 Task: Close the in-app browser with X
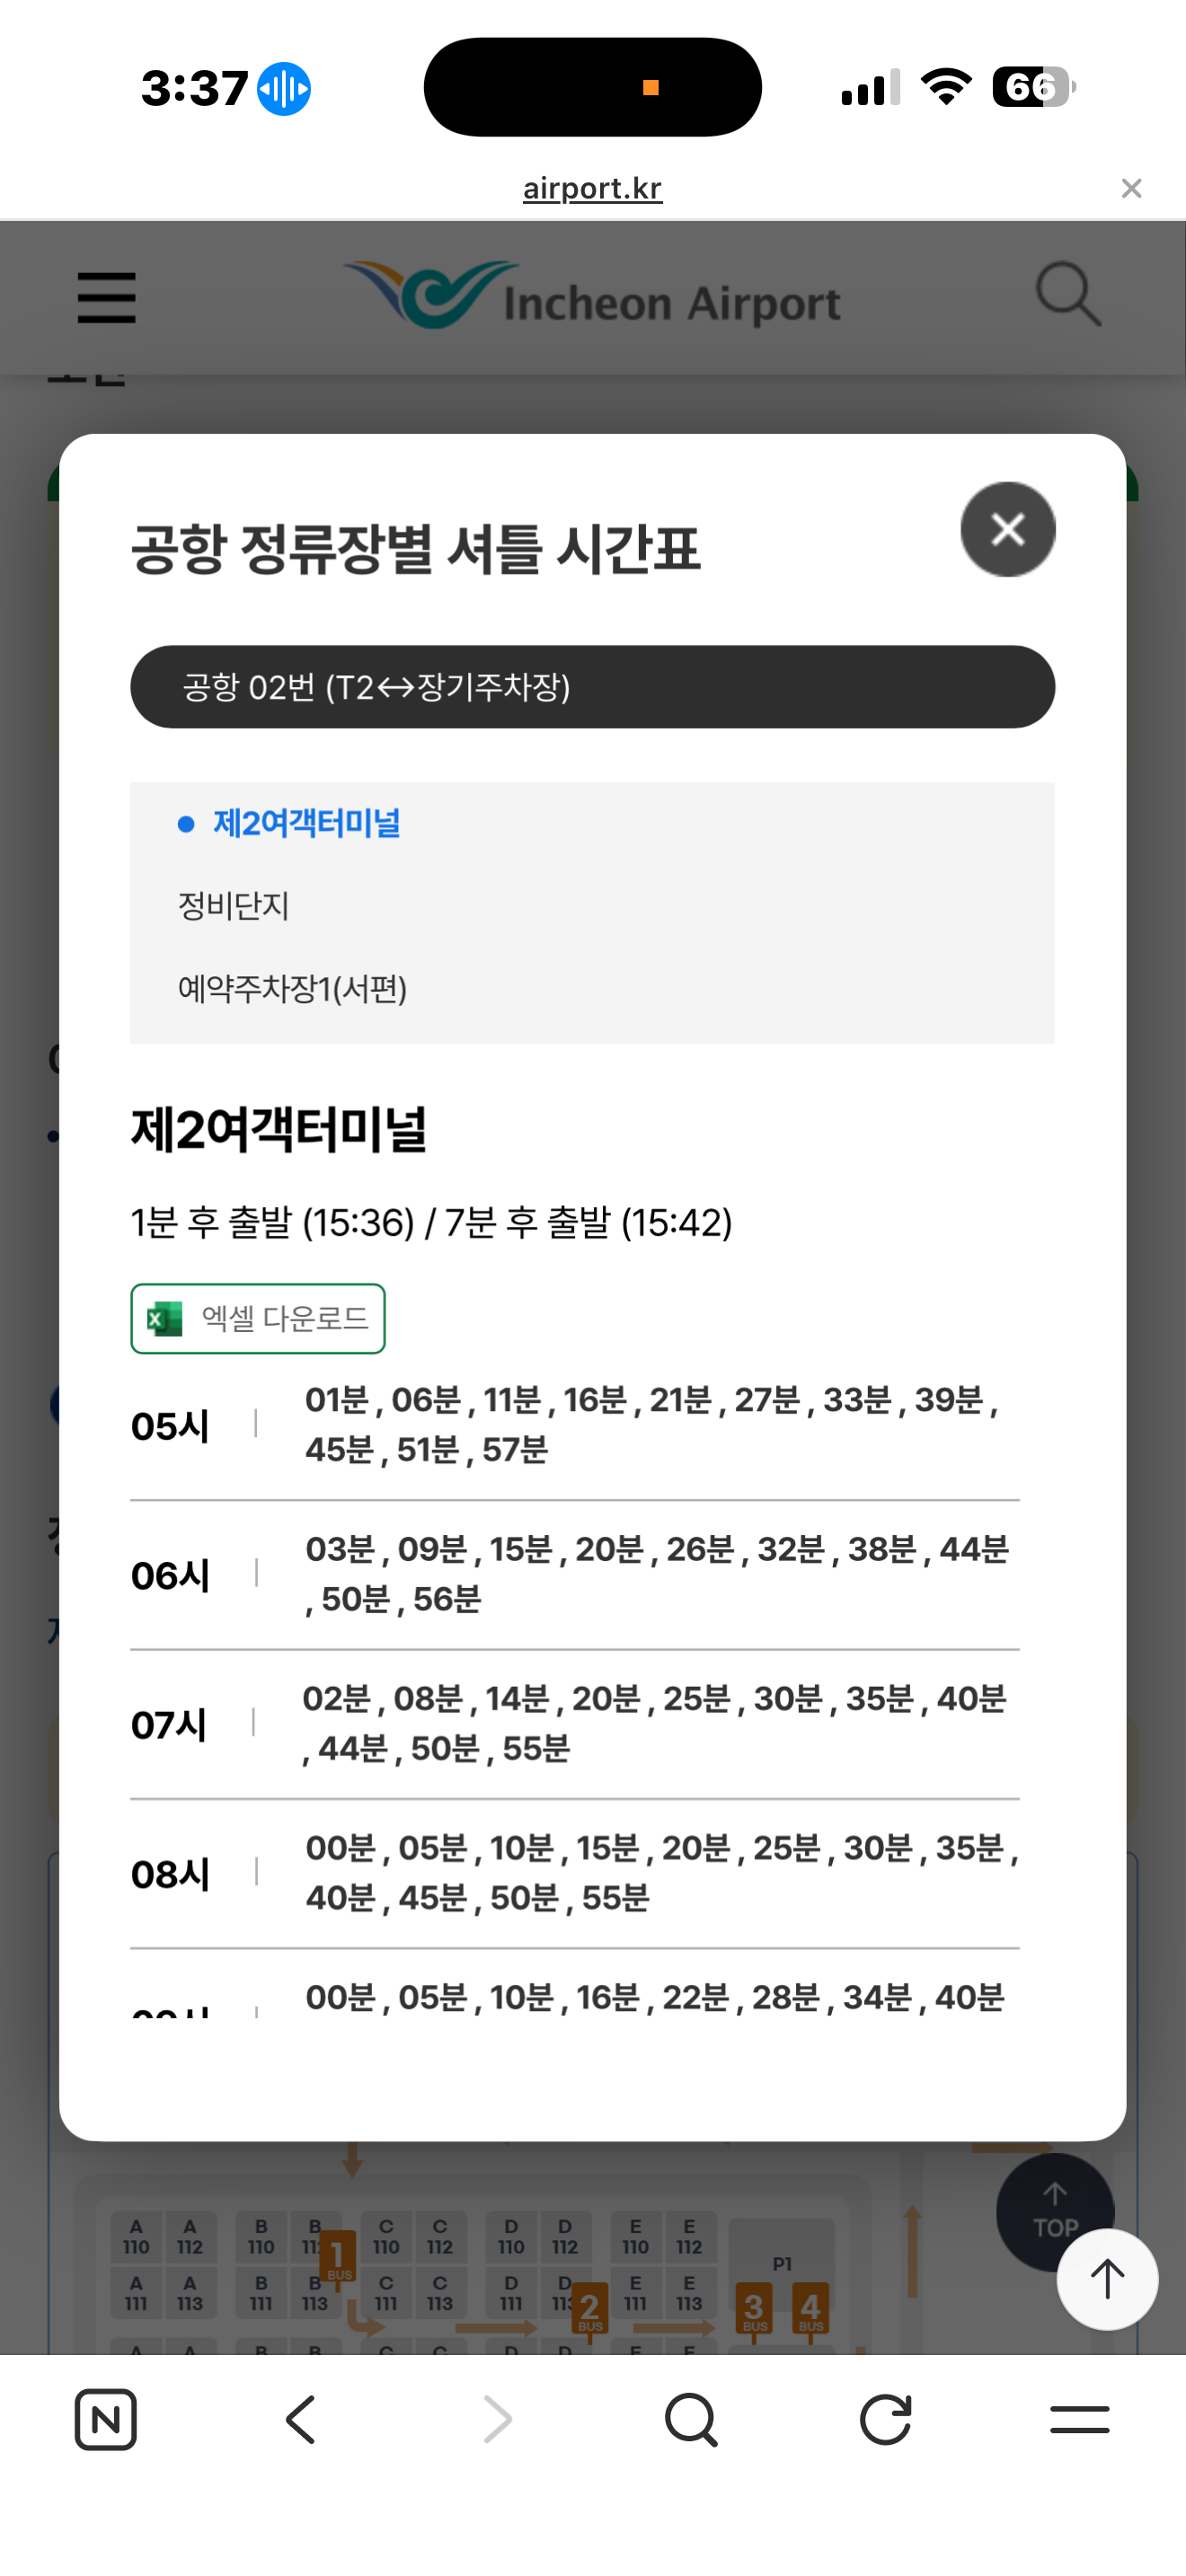pyautogui.click(x=1131, y=188)
